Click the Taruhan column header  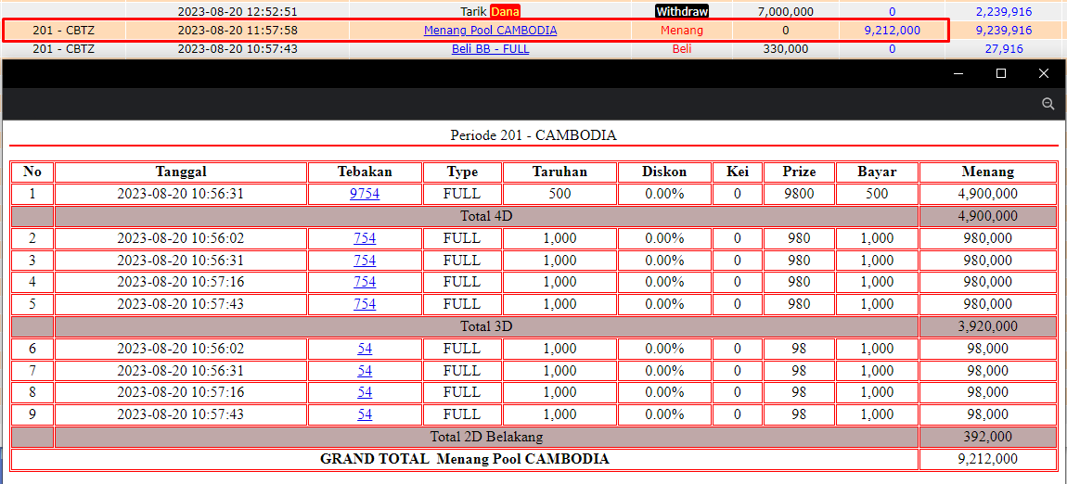click(560, 172)
